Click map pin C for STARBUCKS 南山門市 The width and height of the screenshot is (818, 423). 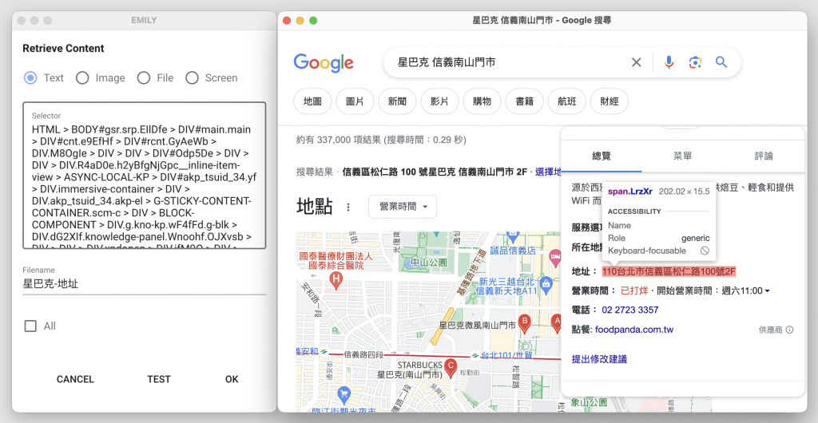pyautogui.click(x=451, y=367)
